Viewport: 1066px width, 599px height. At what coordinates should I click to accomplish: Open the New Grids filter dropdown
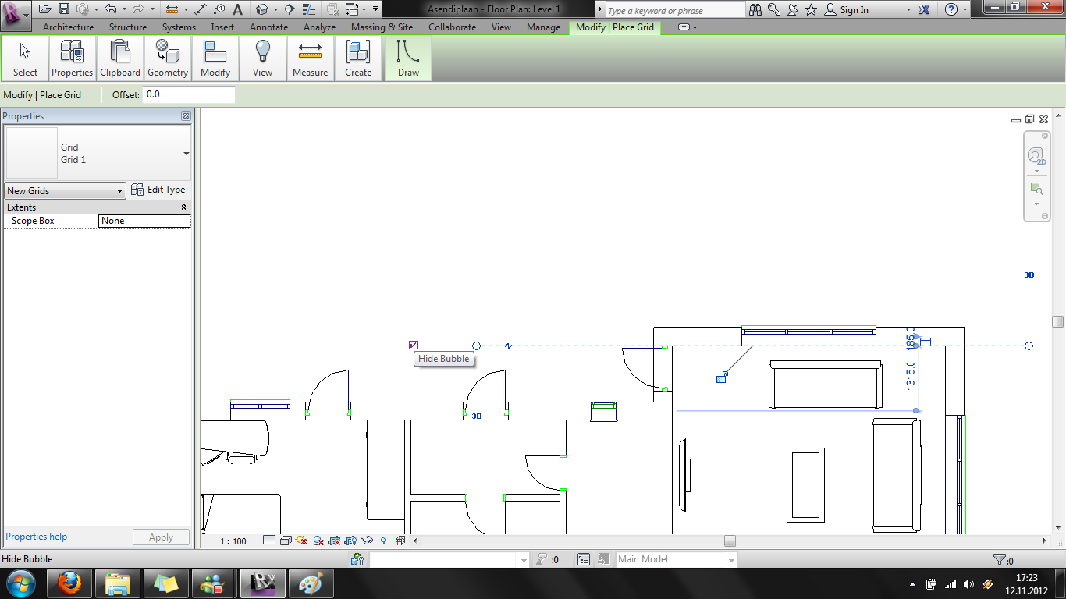point(65,191)
